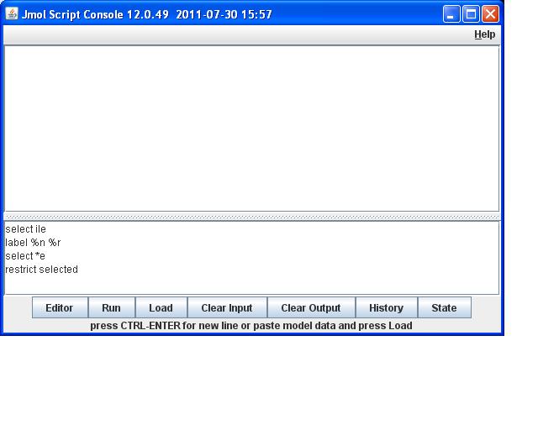The image size is (538, 430).
Task: Click the dotted divider between the panes
Action: pos(252,217)
